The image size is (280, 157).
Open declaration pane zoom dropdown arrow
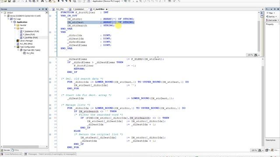(x=259, y=55)
